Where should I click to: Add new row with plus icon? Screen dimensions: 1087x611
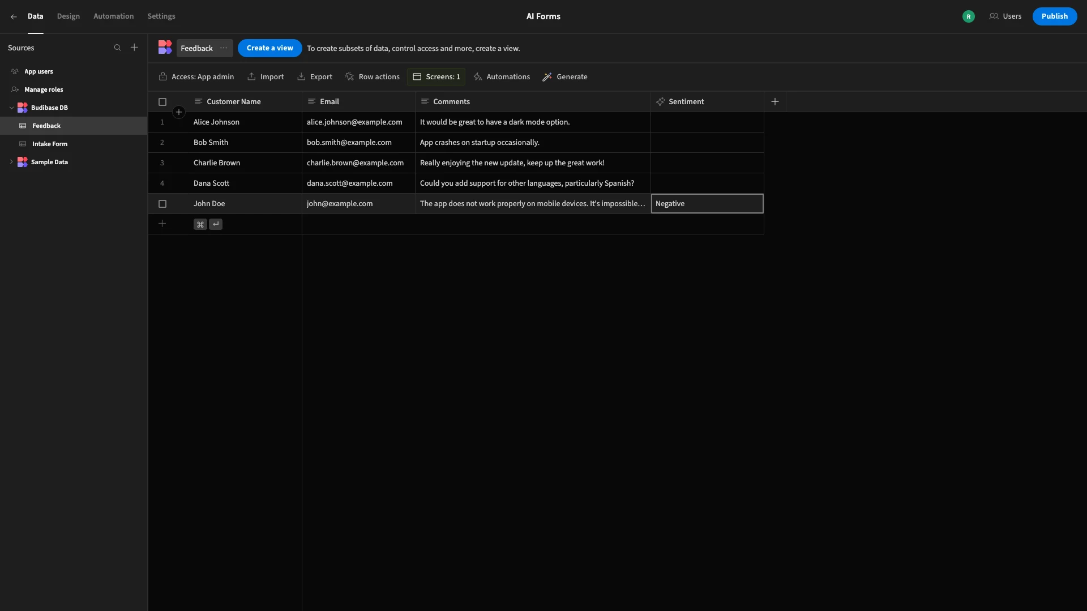[162, 224]
